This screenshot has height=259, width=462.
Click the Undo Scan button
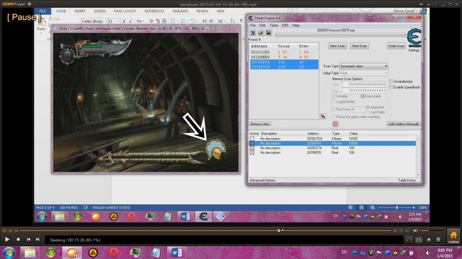[x=396, y=46]
